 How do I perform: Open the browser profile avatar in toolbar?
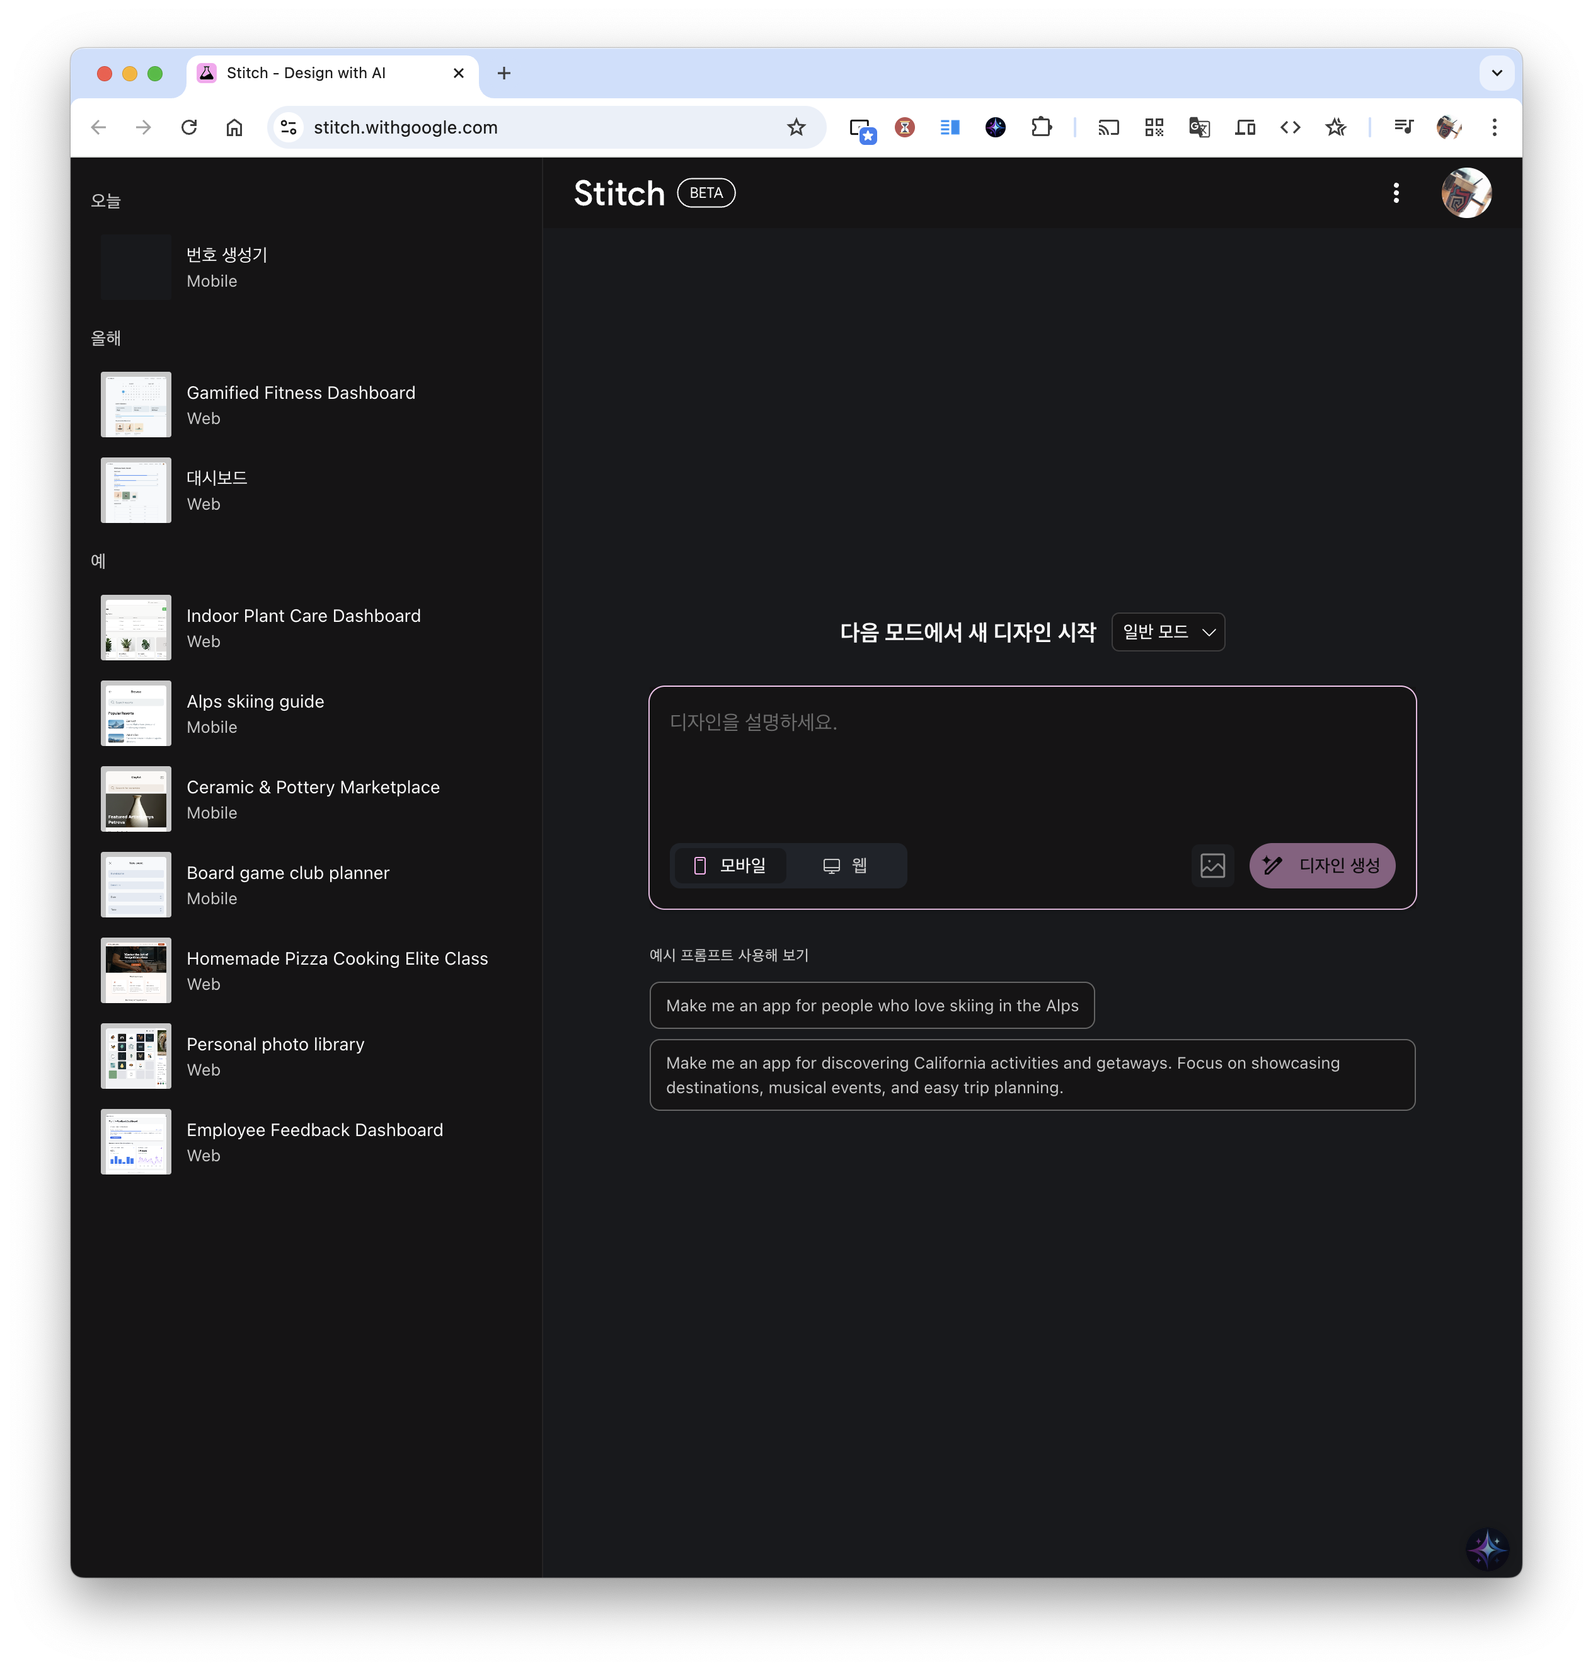(x=1449, y=127)
